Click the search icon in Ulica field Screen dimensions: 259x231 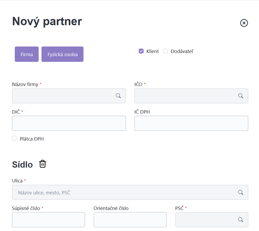[x=241, y=193]
